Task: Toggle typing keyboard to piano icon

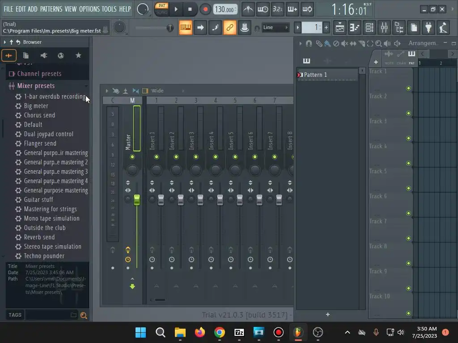Action: click(186, 27)
